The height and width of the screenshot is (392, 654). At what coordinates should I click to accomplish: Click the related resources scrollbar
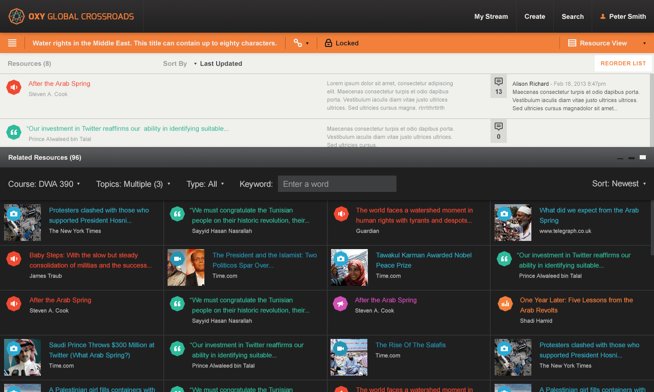click(x=651, y=228)
